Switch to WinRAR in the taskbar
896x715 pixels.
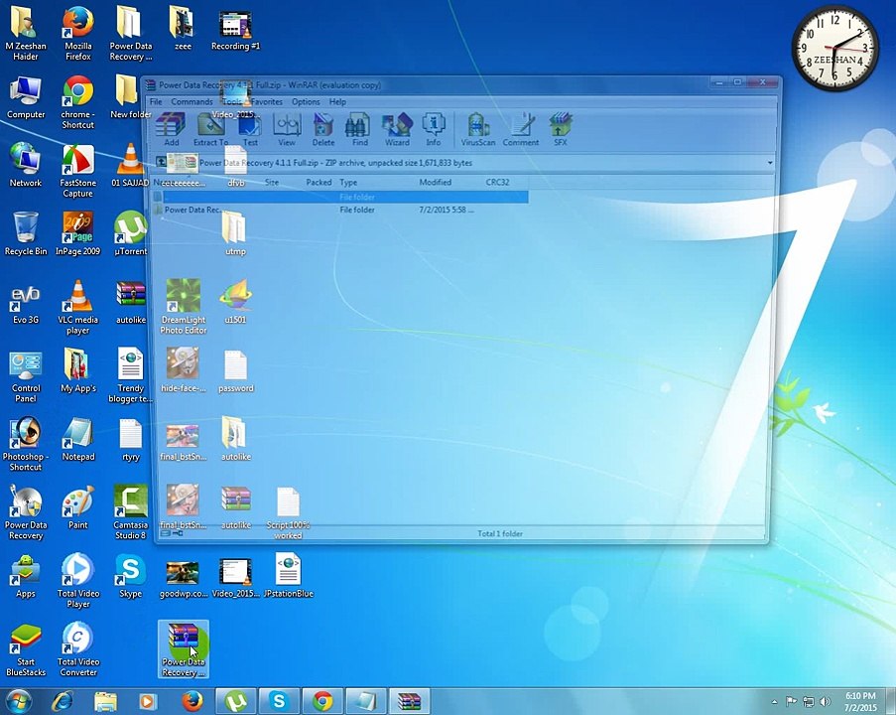point(409,701)
